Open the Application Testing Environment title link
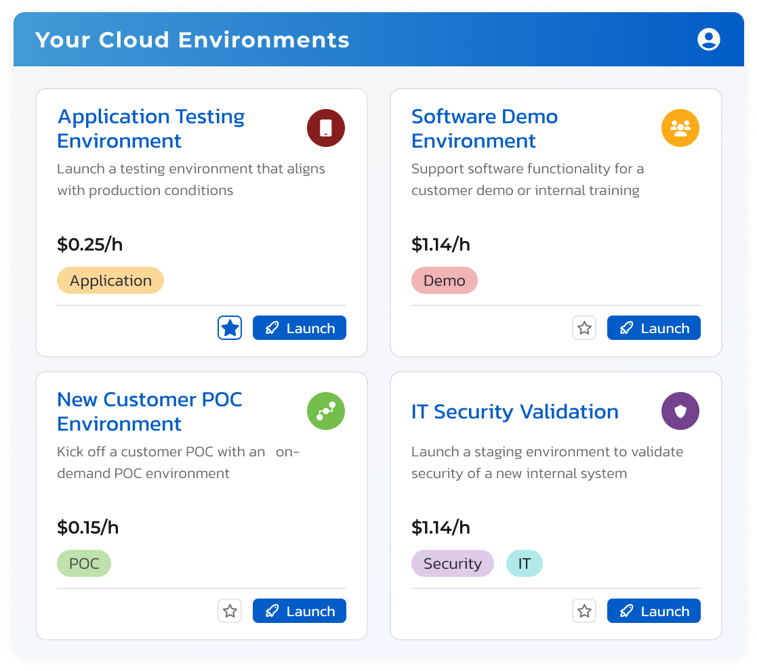The width and height of the screenshot is (757, 671). pyautogui.click(x=150, y=129)
